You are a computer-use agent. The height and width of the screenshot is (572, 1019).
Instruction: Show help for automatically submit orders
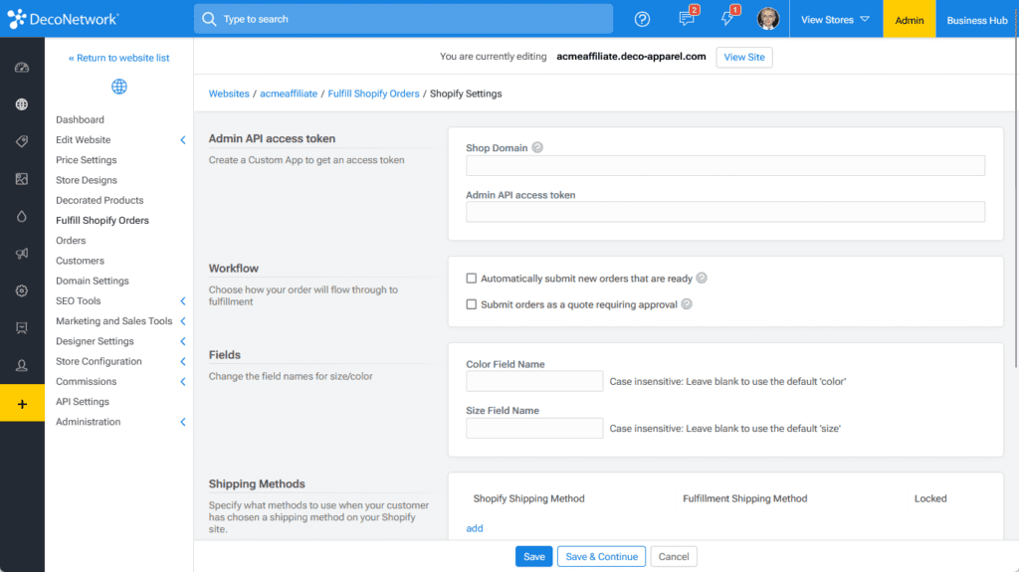(702, 279)
